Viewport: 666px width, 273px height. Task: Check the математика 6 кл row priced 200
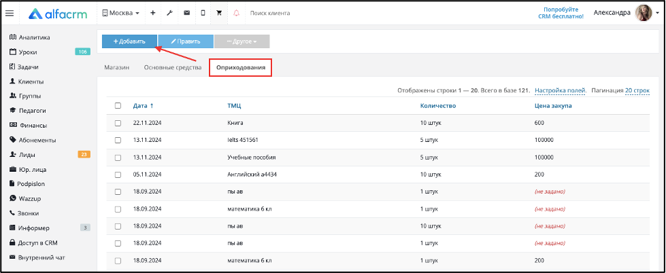118,261
